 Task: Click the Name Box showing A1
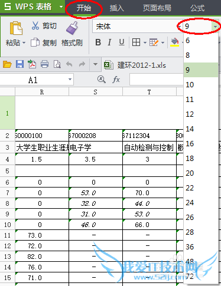[x=33, y=80]
